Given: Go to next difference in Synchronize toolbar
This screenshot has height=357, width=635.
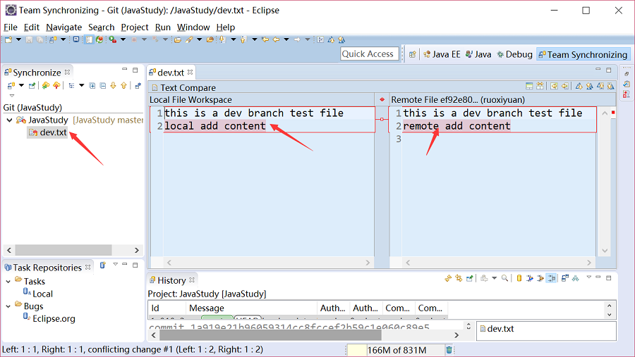Looking at the screenshot, I should (x=113, y=85).
